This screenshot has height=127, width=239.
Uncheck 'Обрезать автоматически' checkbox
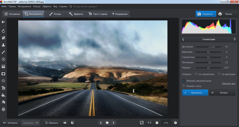pyautogui.click(x=184, y=81)
